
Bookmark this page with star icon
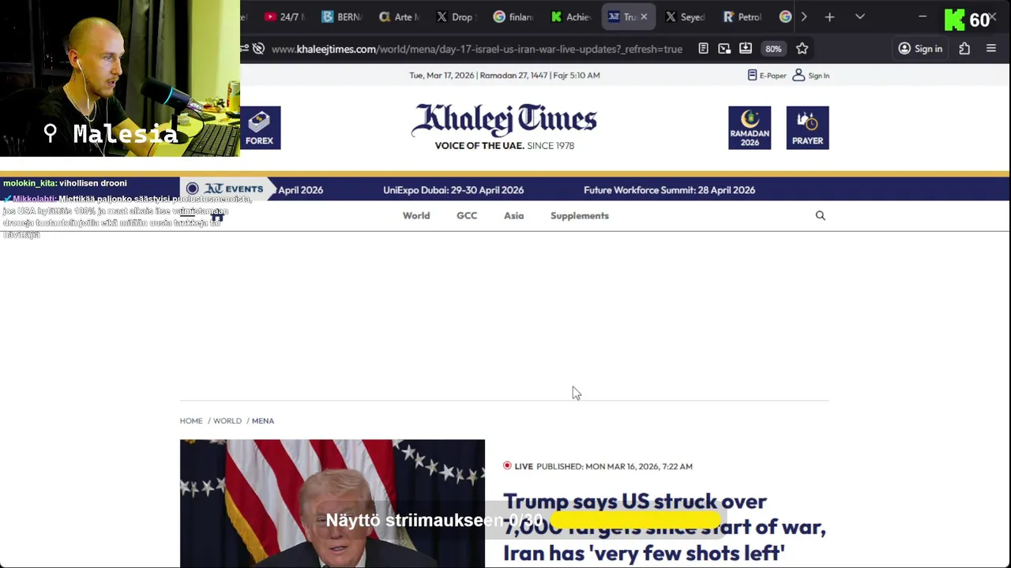802,49
